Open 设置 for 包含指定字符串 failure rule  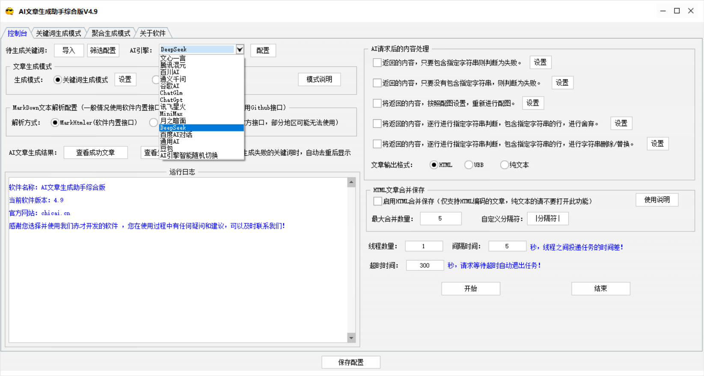[x=541, y=62]
